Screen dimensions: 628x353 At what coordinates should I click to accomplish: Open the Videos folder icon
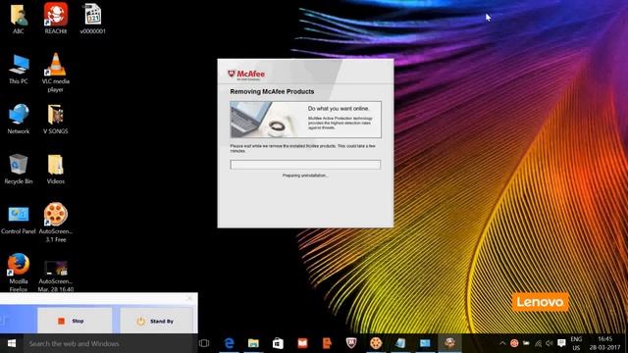[x=56, y=169]
